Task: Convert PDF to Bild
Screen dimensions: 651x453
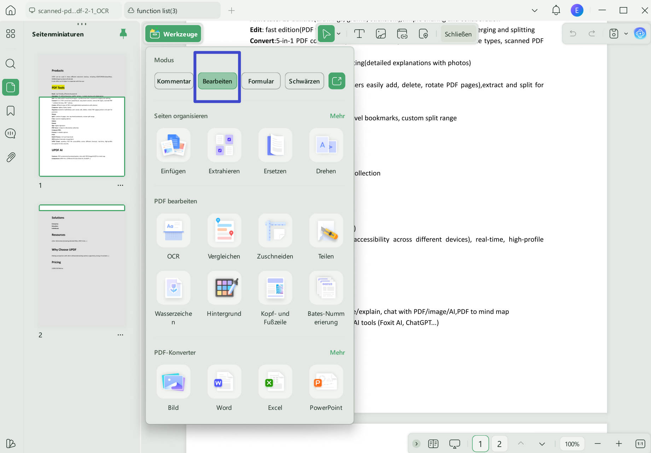Action: pos(173,382)
